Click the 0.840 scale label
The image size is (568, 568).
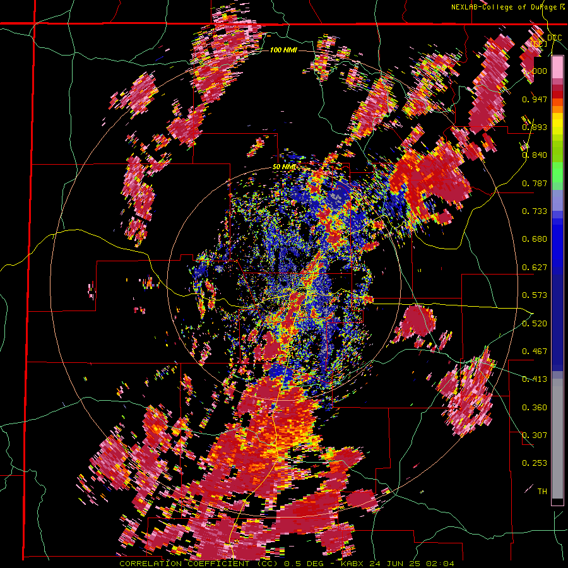535,155
